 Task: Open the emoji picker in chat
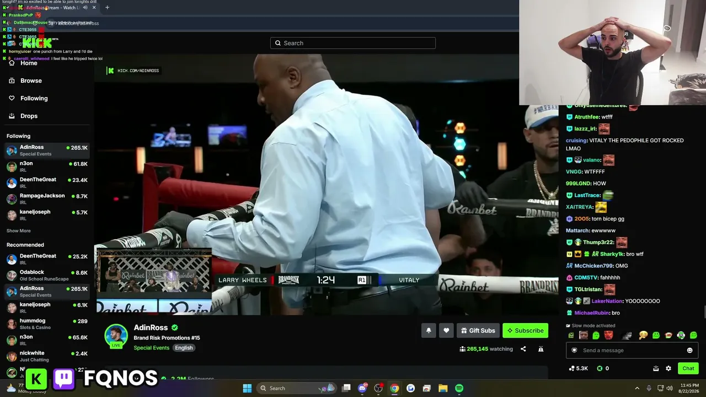689,350
